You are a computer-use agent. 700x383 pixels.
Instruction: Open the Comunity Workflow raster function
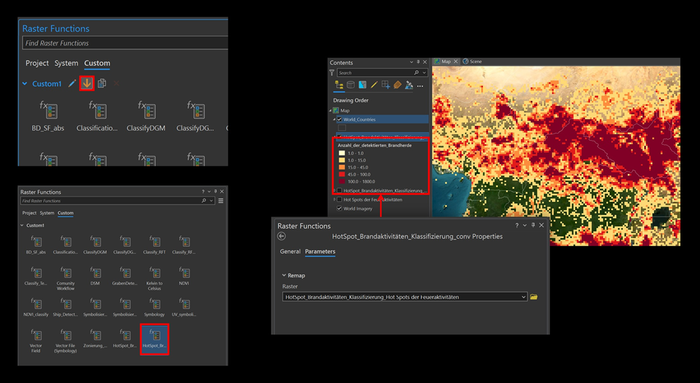tap(66, 278)
